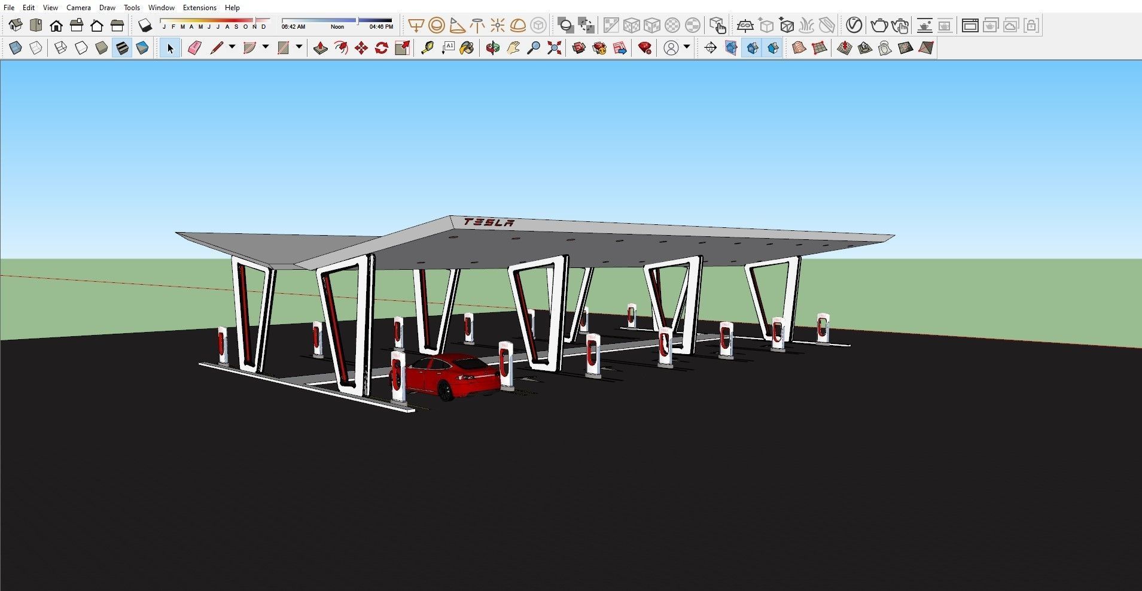Enable Hidden Line face style
Viewport: 1142px width, 591px height.
point(81,48)
